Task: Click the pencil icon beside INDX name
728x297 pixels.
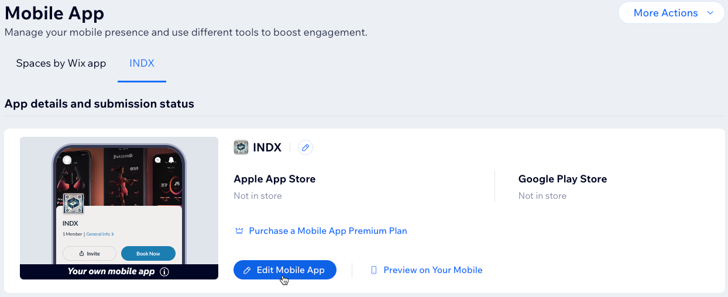Action: [305, 148]
